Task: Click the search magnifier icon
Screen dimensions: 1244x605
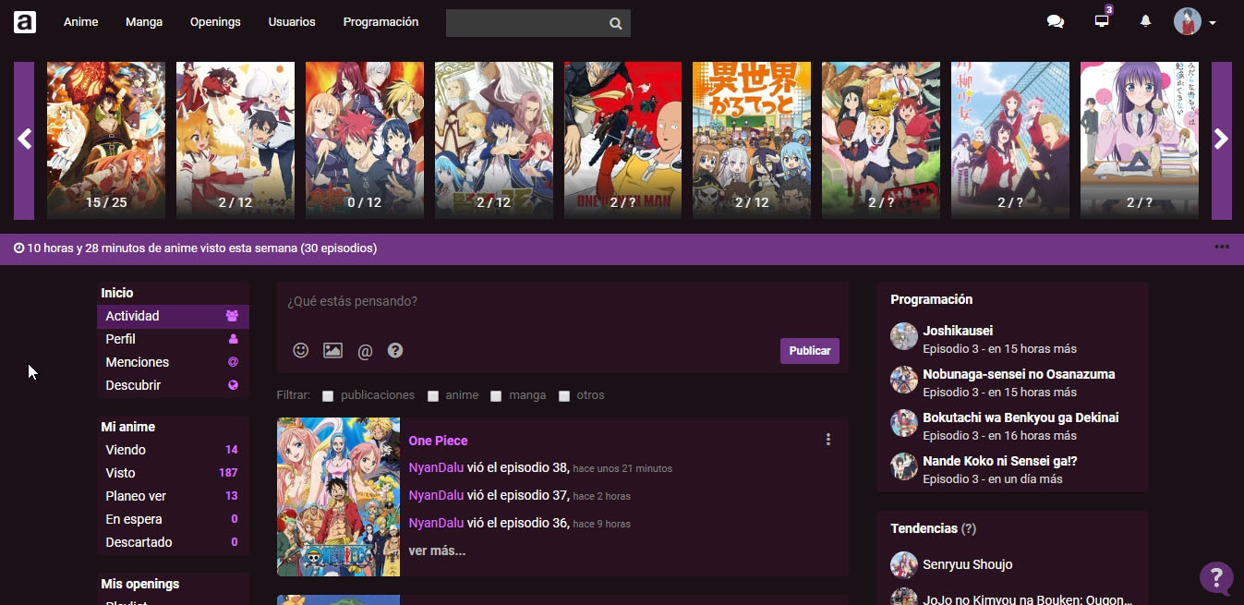Action: coord(616,24)
